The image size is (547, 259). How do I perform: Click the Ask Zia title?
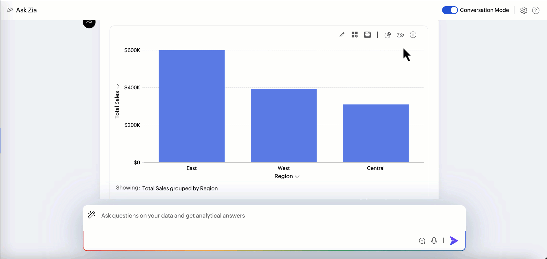[x=26, y=10]
